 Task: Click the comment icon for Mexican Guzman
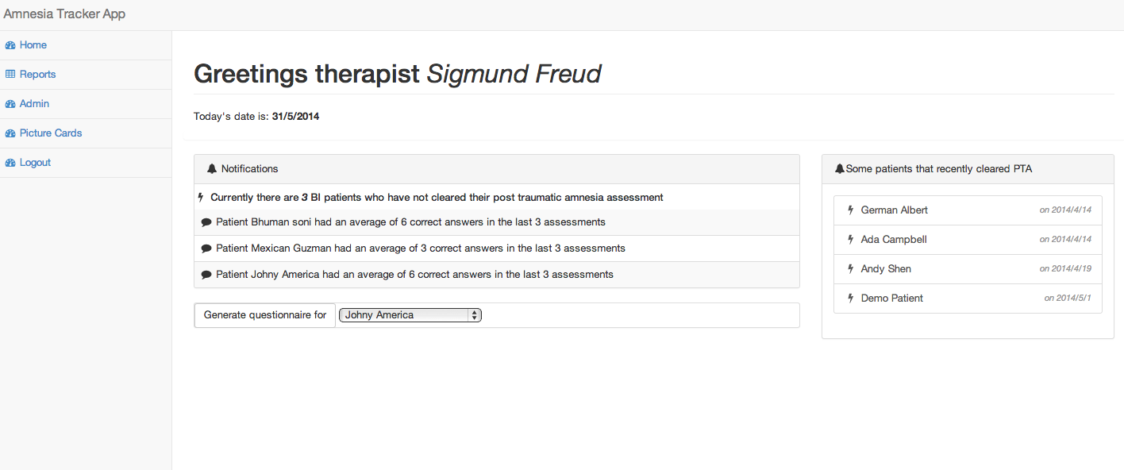pyautogui.click(x=206, y=248)
